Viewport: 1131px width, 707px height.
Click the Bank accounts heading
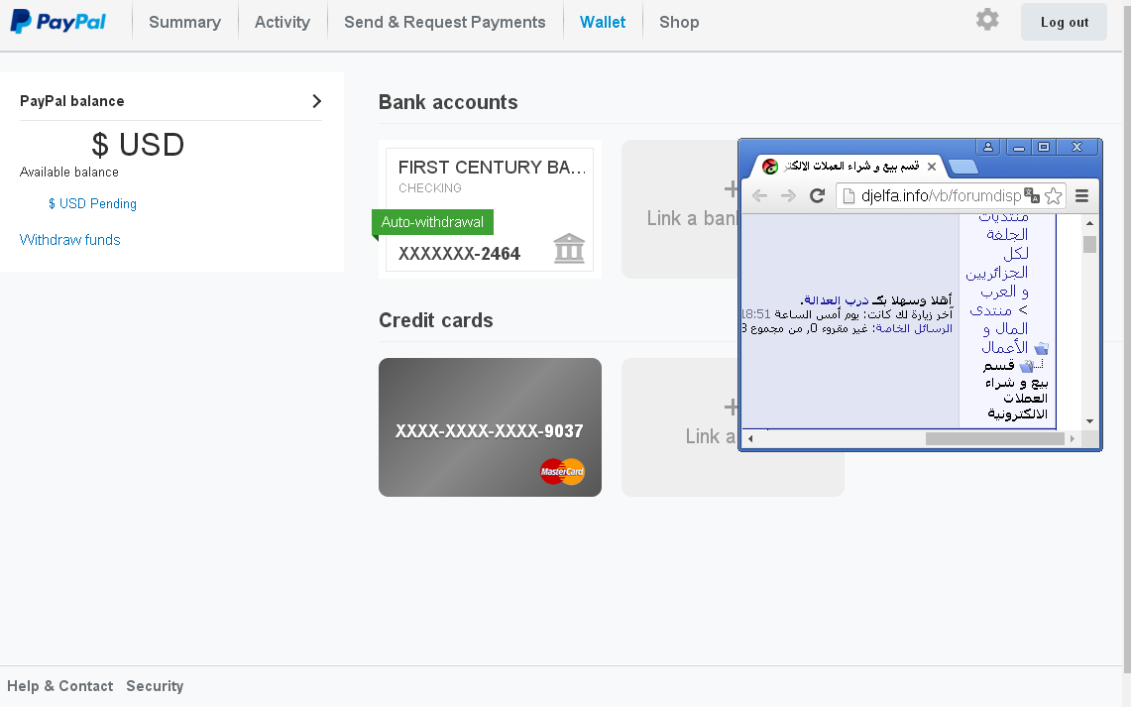click(448, 102)
